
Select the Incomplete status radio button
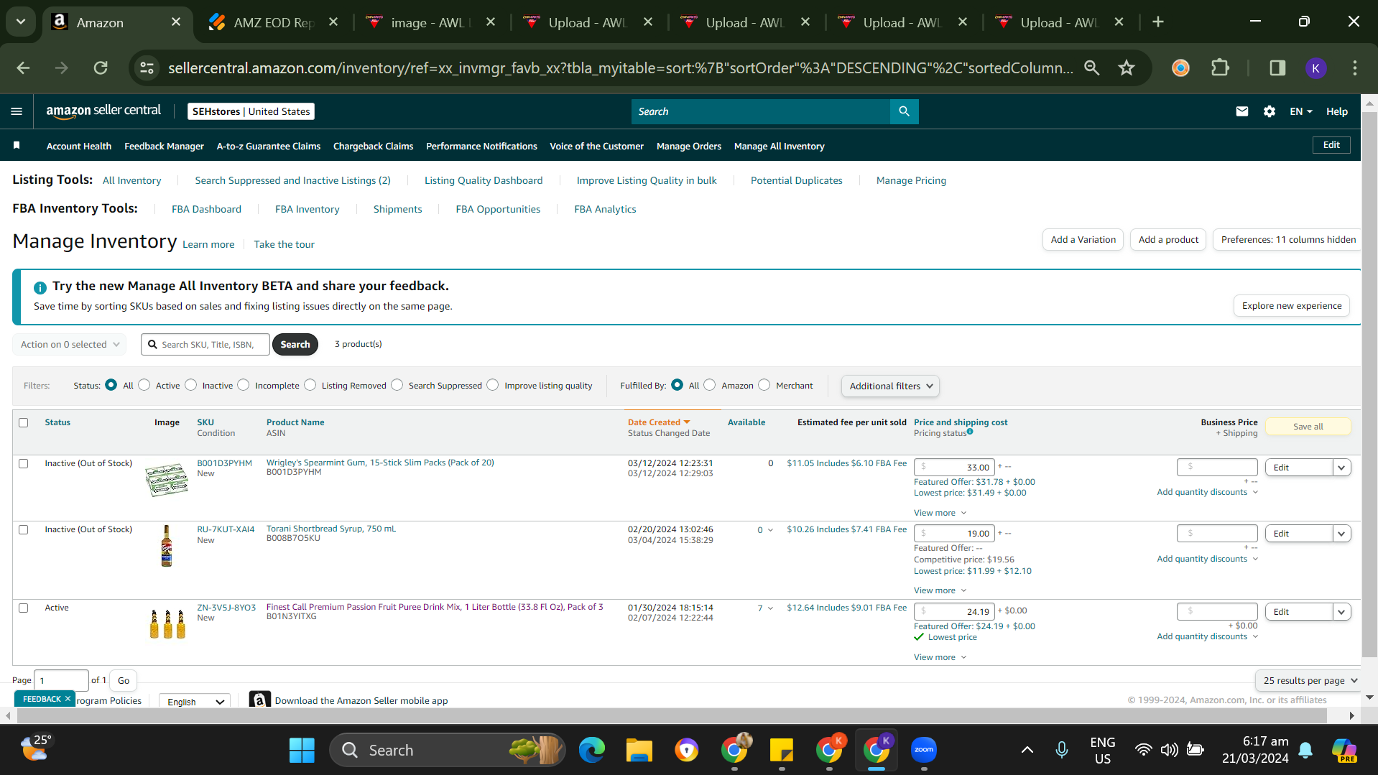click(x=244, y=385)
